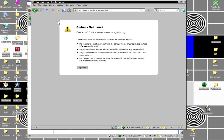This screenshot has width=224, height=140.
Task: Select the WebcamMax desktop icon
Action: (204, 86)
